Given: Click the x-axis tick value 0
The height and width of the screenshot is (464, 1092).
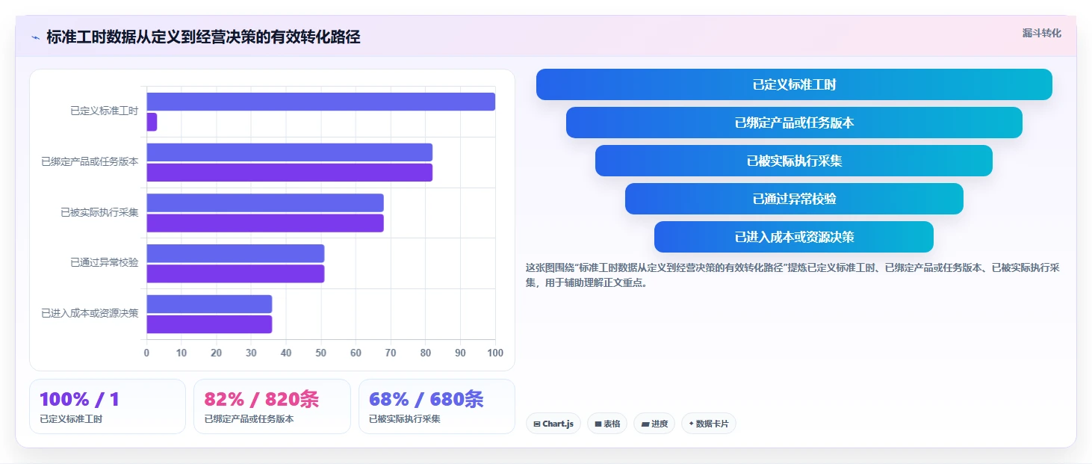Looking at the screenshot, I should [x=146, y=353].
